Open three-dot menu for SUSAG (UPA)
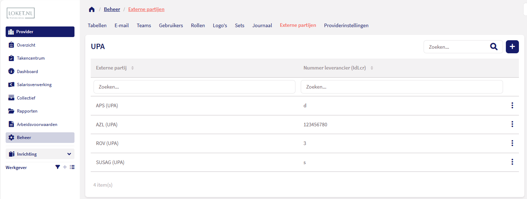The image size is (527, 199). point(512,162)
